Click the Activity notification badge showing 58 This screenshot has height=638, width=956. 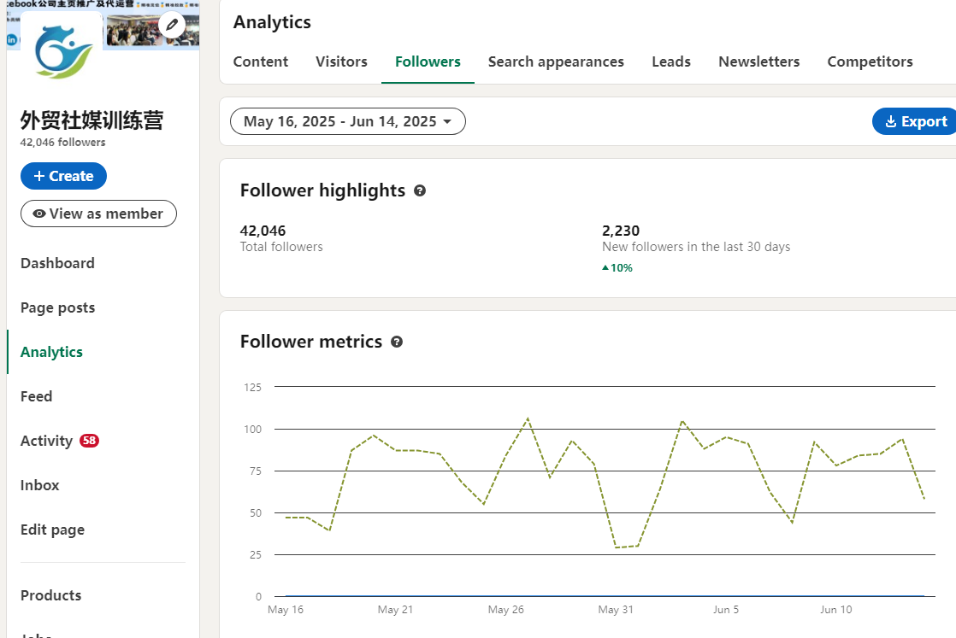[89, 441]
